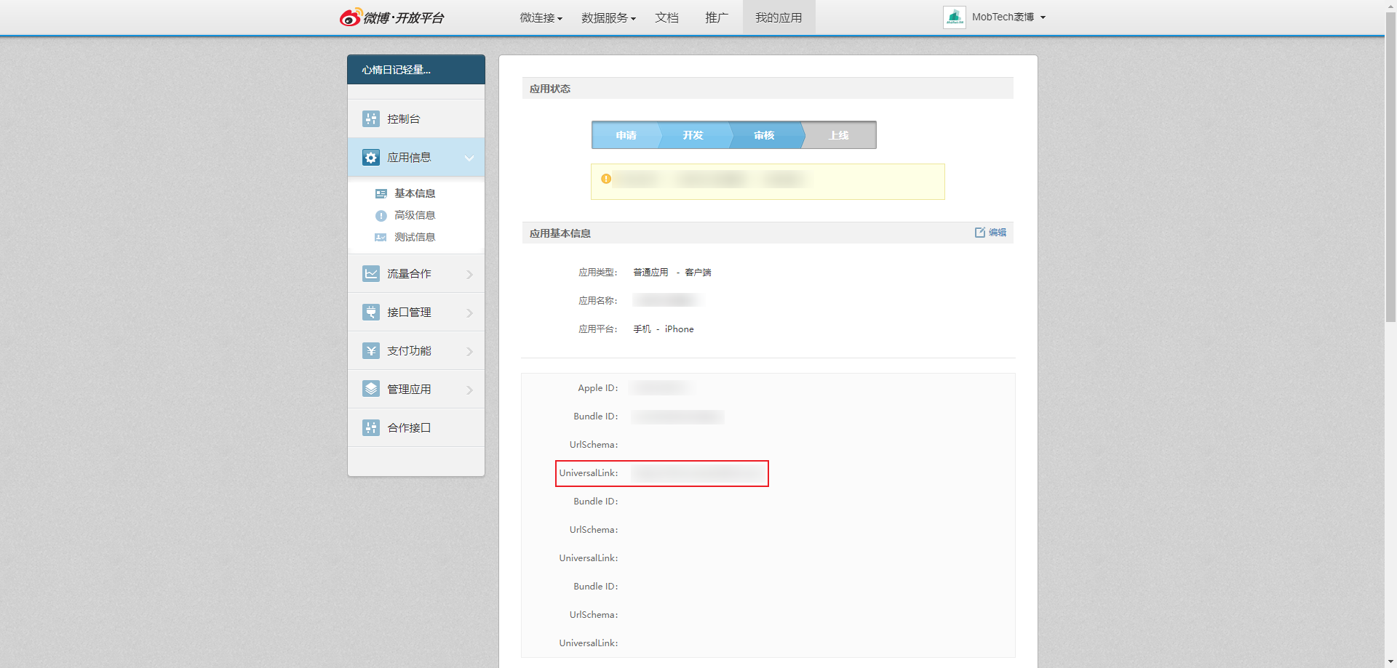Click the blurred Apple ID value

[661, 388]
